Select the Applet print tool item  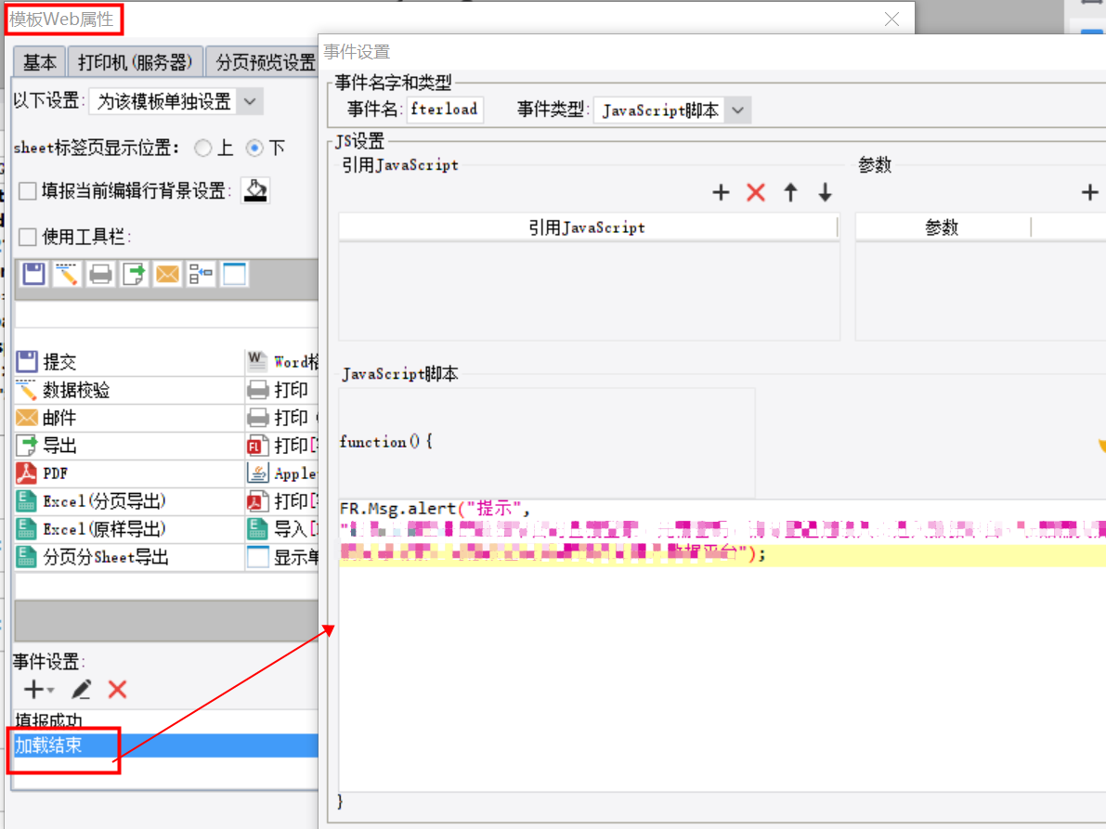pyautogui.click(x=282, y=473)
